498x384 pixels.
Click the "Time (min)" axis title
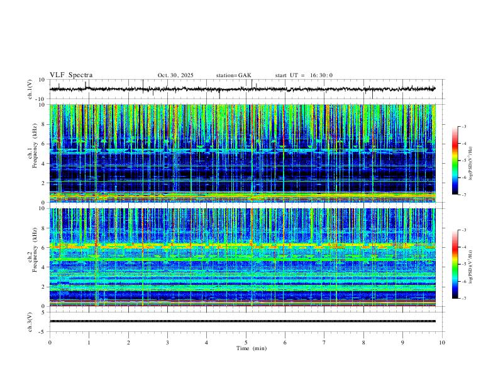[252, 348]
